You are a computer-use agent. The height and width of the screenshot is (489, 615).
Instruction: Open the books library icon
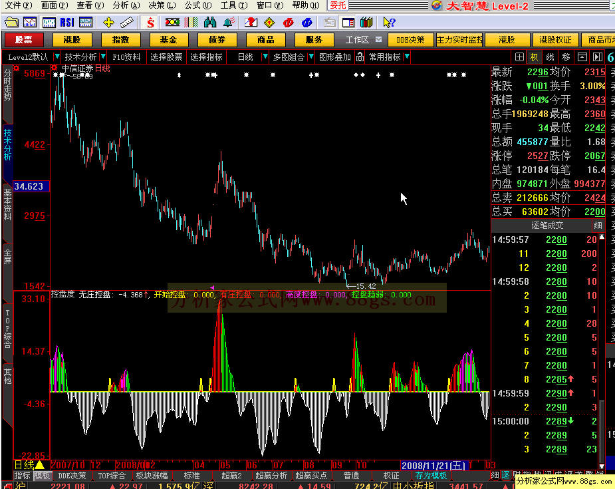click(x=366, y=22)
